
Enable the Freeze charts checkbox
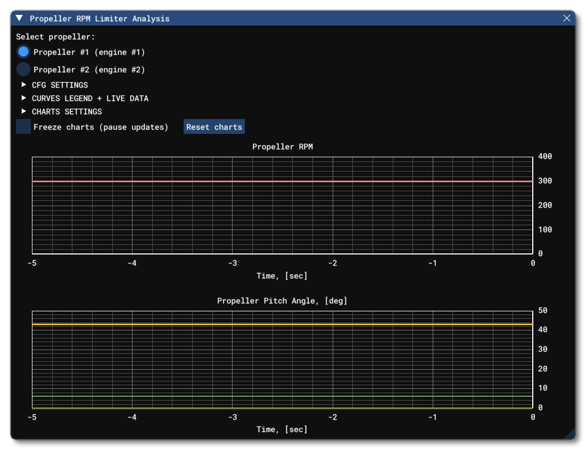click(22, 127)
